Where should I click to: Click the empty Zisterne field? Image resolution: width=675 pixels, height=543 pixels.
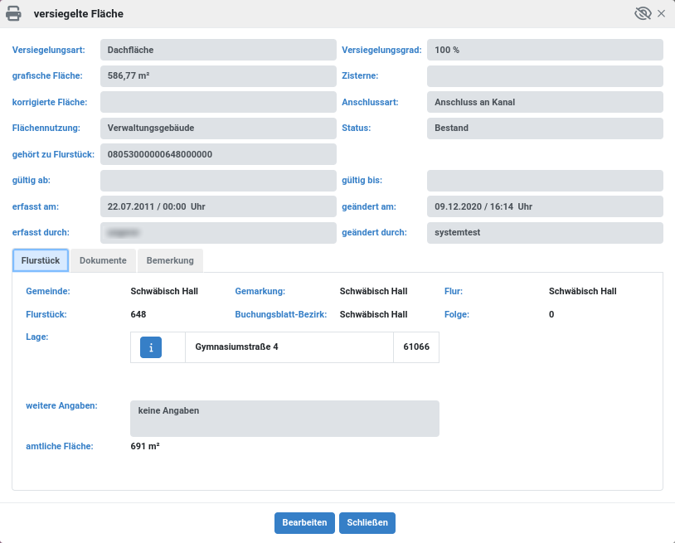(545, 76)
